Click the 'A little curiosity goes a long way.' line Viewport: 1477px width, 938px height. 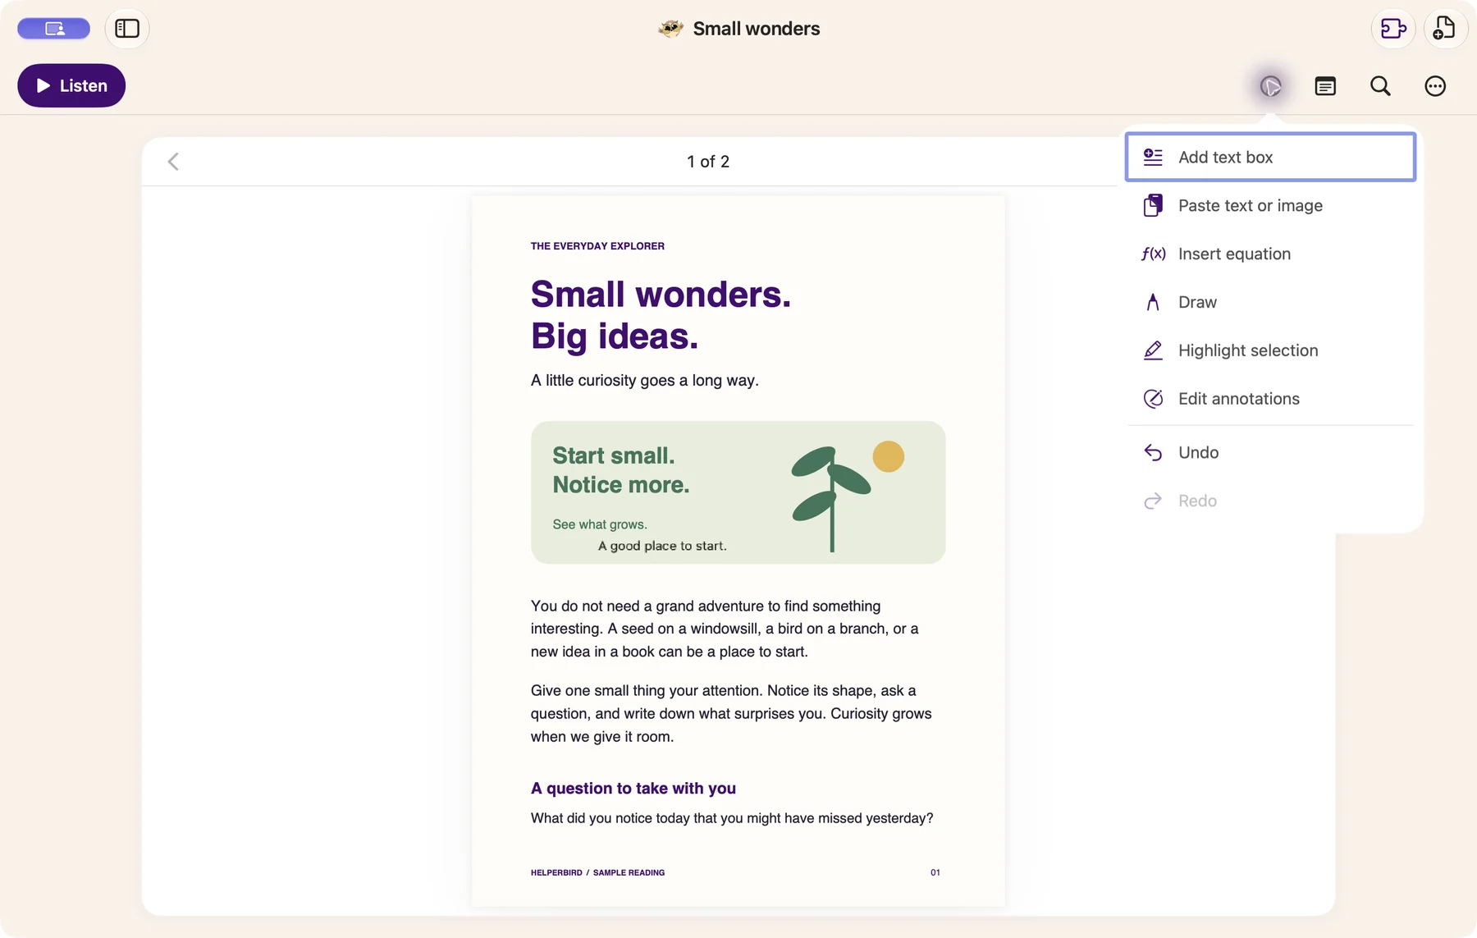[x=644, y=381]
